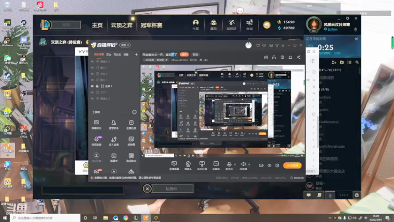Viewport: 394px width, 222px height.
Task: Toggle visibility of 文本 2 source
Action: (x=92, y=74)
